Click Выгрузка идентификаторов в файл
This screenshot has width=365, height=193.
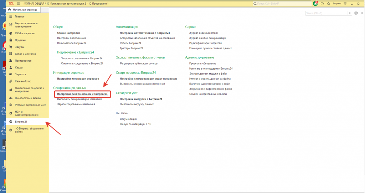pos(210,84)
